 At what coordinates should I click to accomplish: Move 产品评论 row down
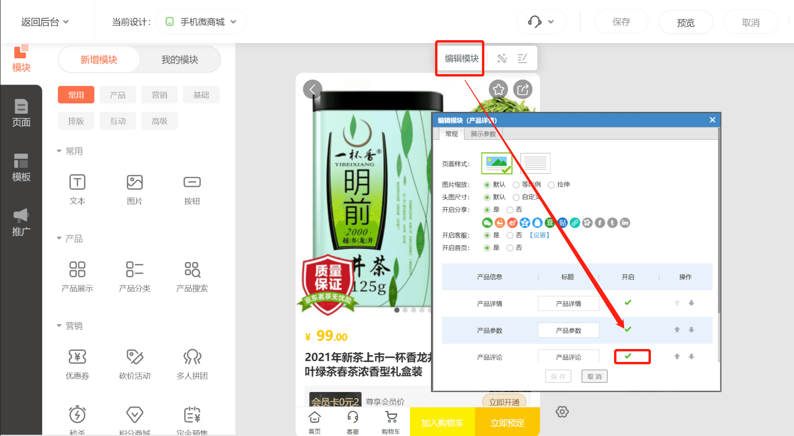691,357
